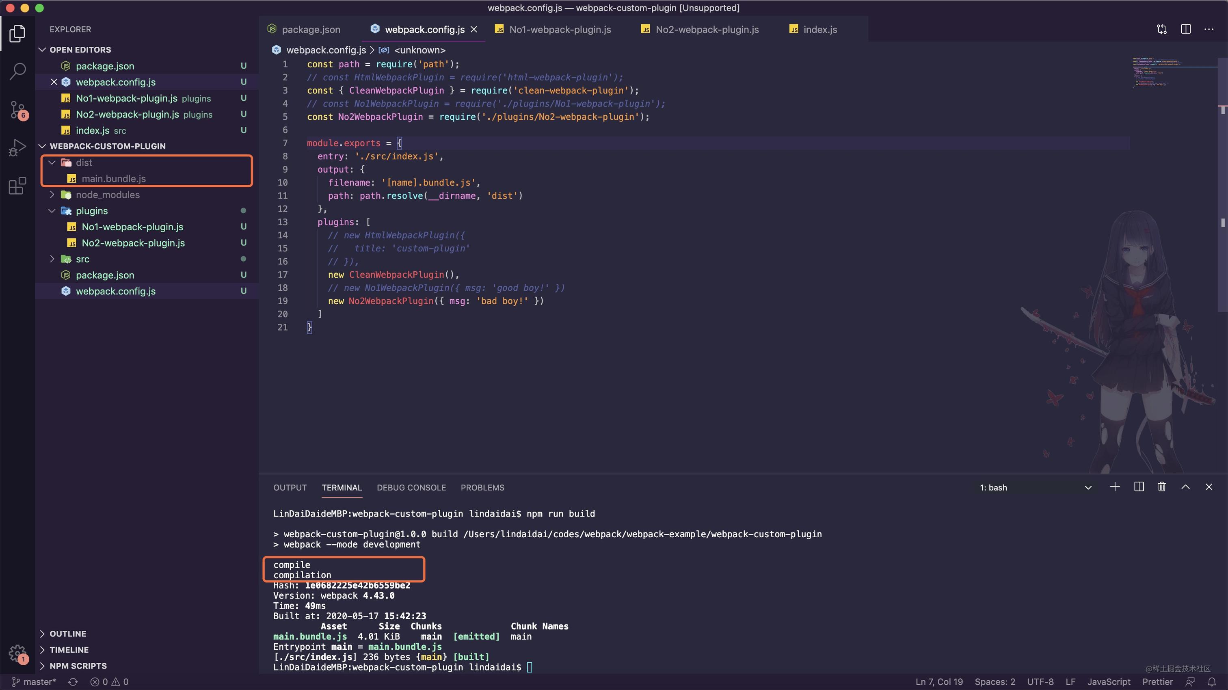Create a new terminal with plus icon

point(1115,487)
